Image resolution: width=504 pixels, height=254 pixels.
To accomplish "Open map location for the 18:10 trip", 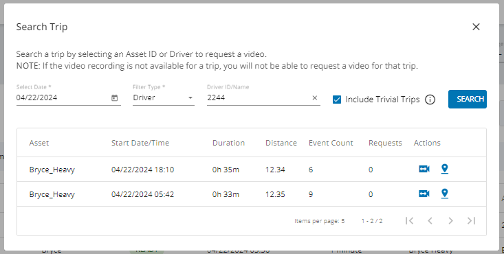I will coord(445,169).
